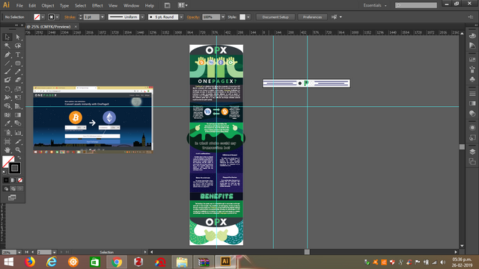Open the artboard number dropdown
Image resolution: width=479 pixels, height=269 pixels.
55,253
